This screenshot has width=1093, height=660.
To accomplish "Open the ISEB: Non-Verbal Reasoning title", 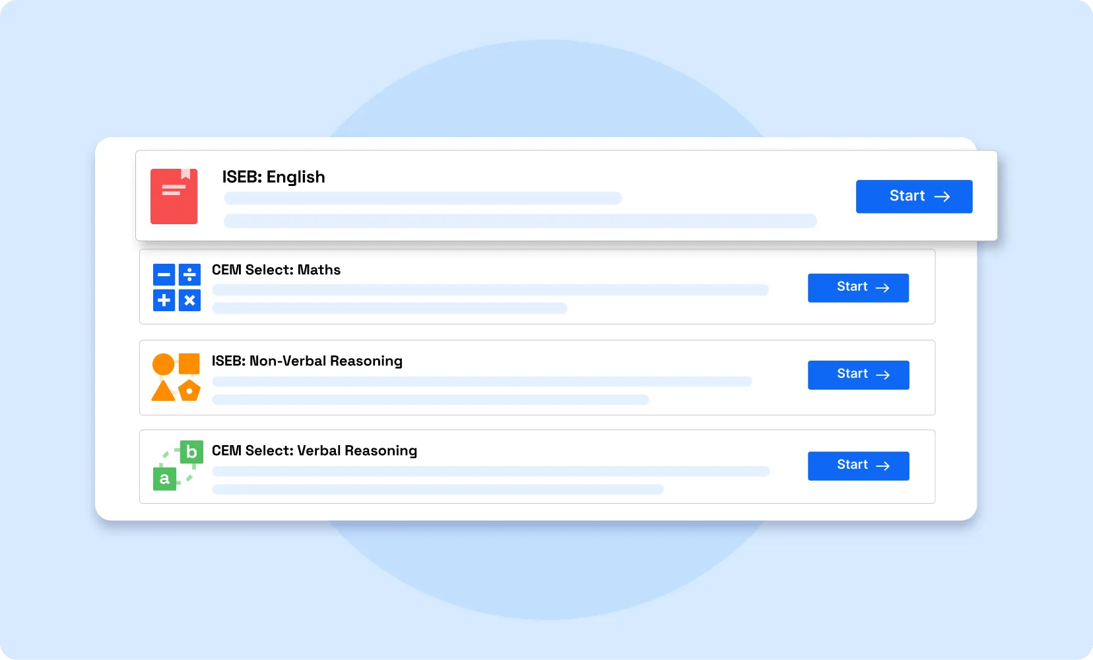I will tap(307, 361).
